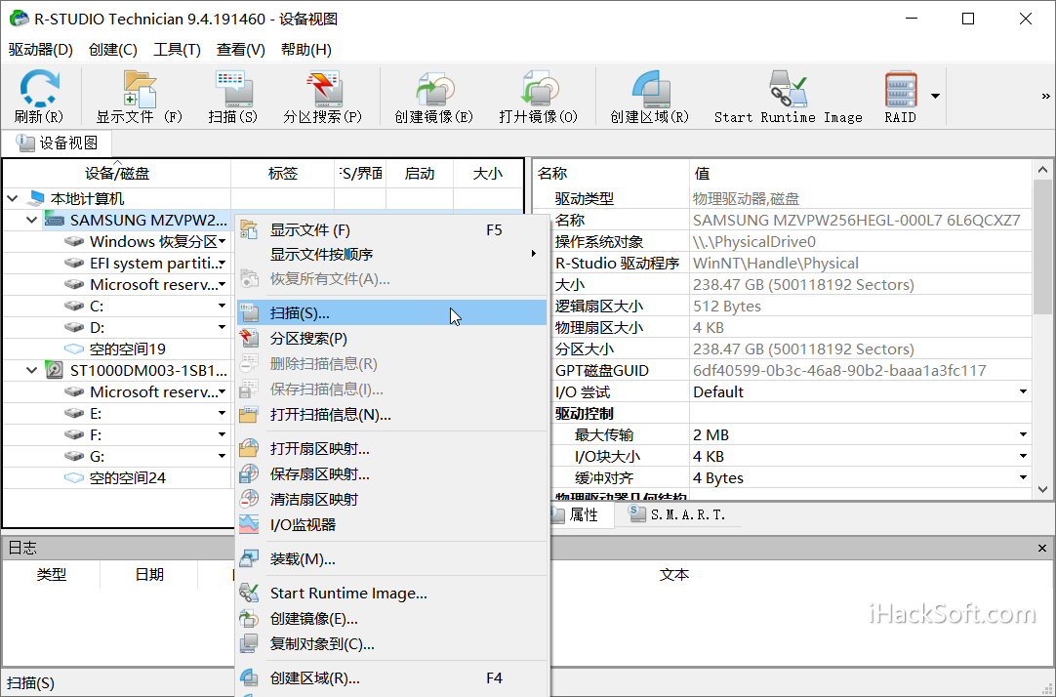1056x697 pixels.
Task: Open the 最大传输 2 MB dropdown
Action: (x=1023, y=435)
